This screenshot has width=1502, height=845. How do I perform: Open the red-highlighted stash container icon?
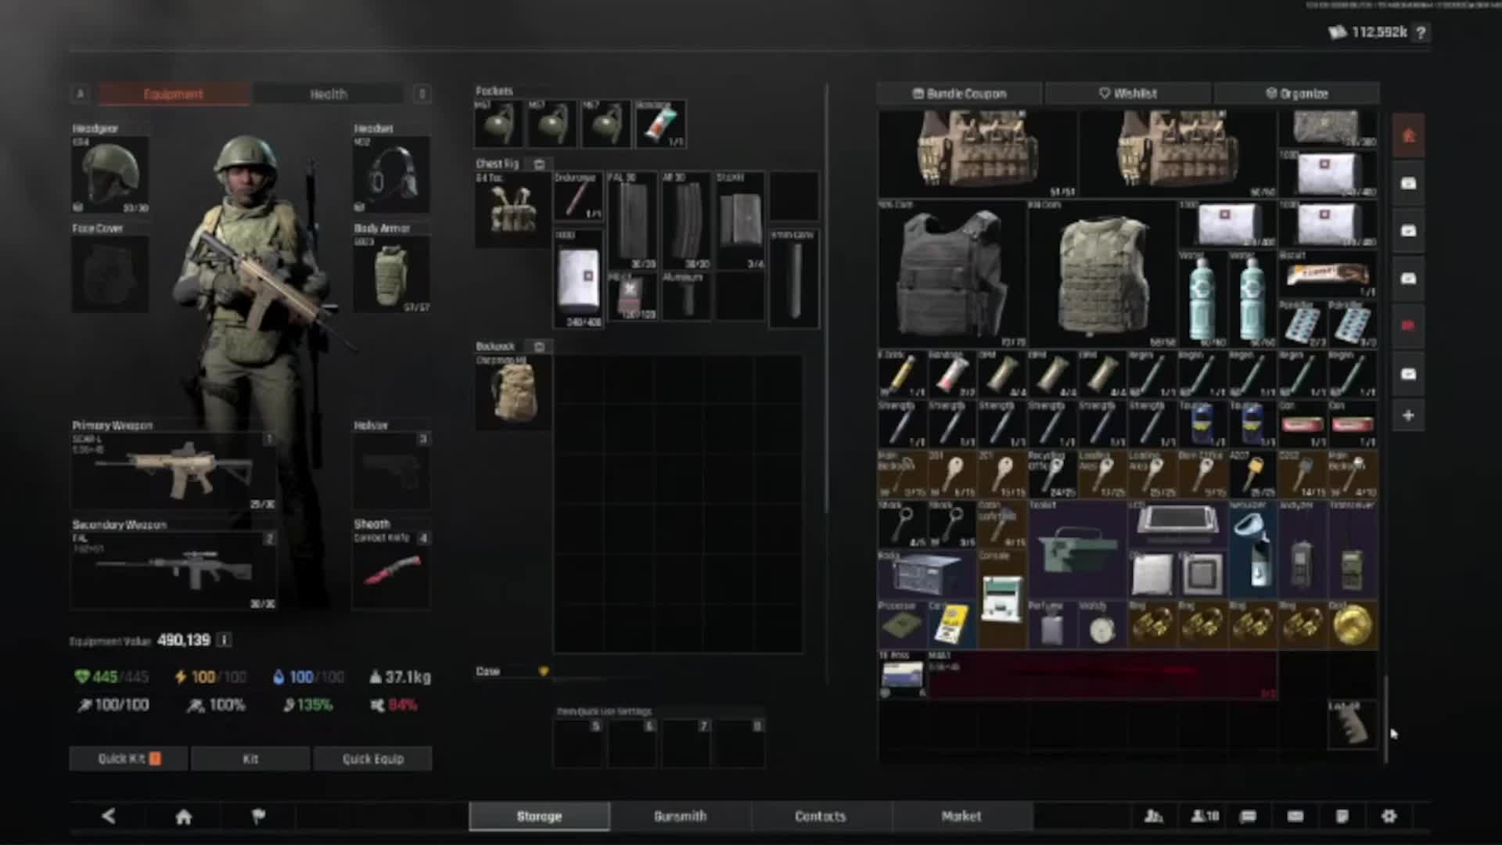point(1408,325)
